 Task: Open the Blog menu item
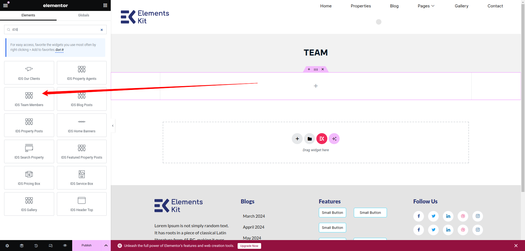[394, 6]
